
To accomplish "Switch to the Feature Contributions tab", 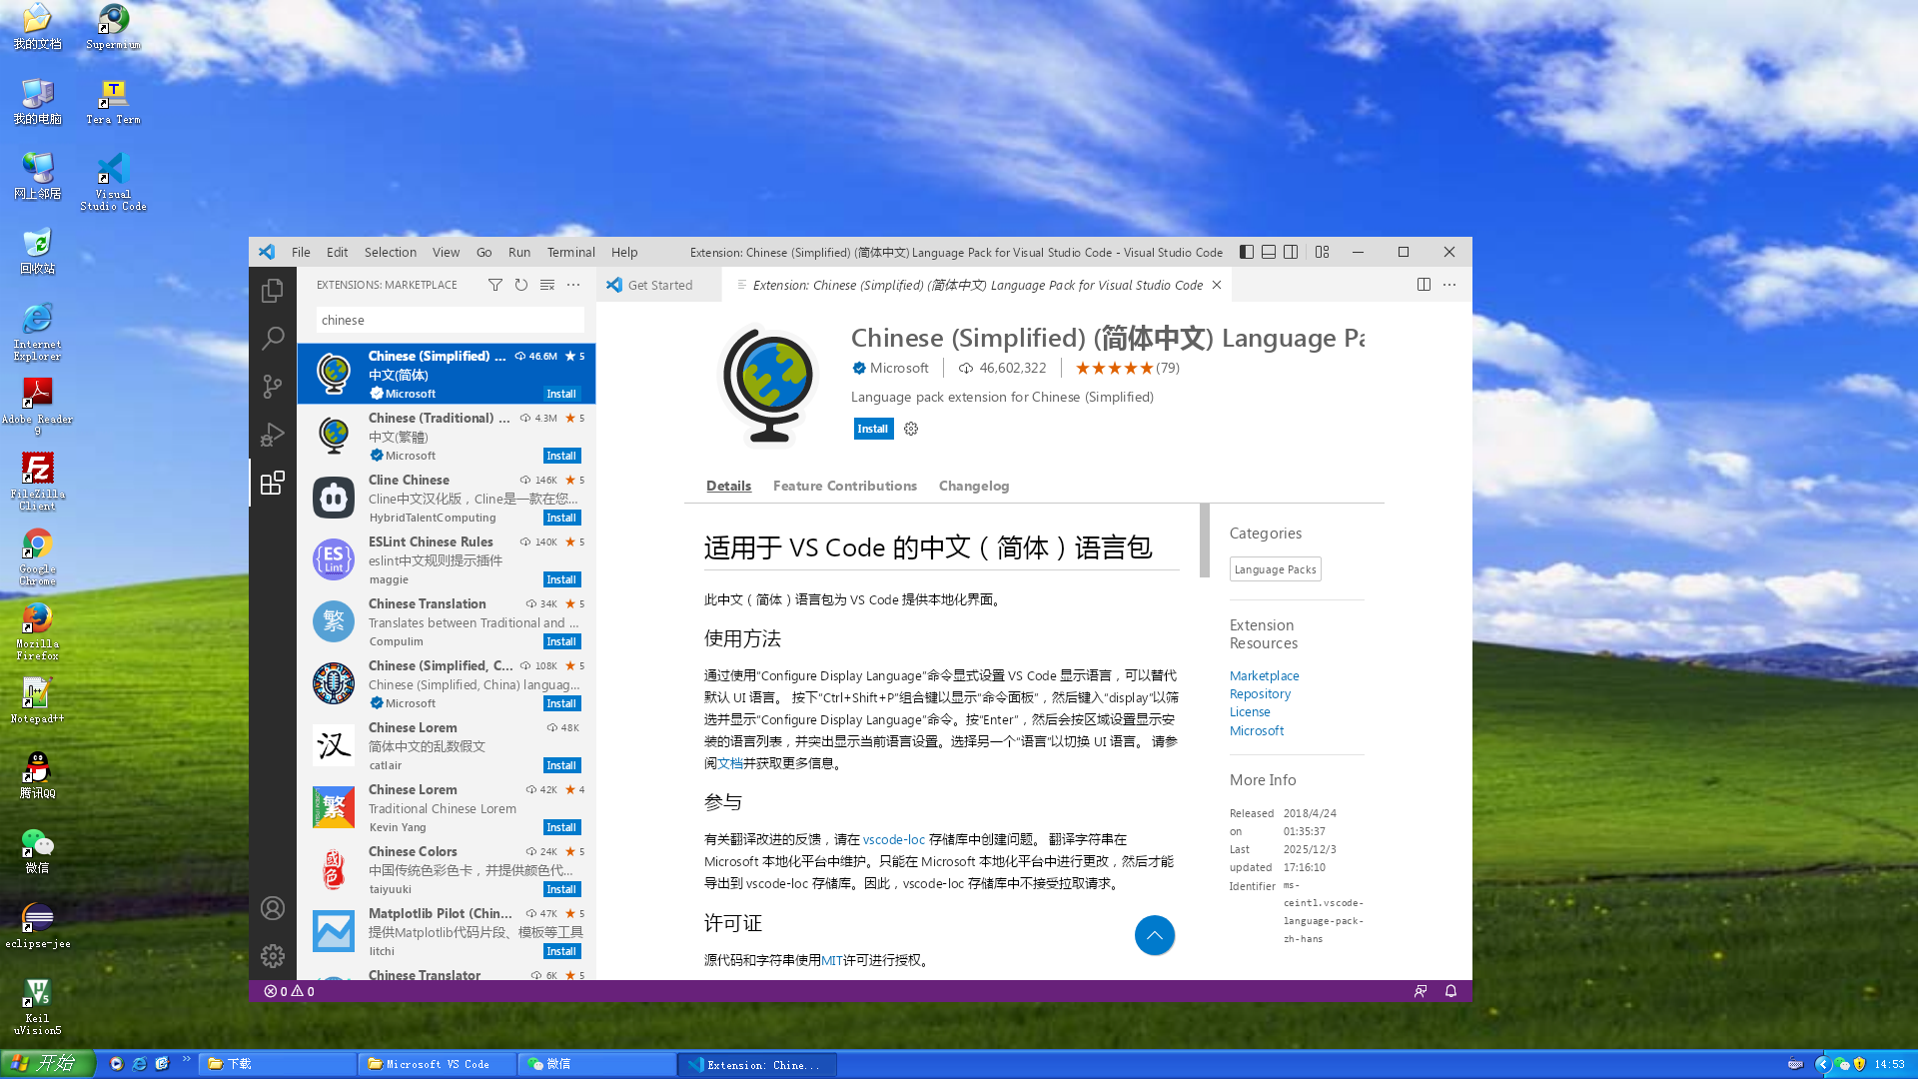I will [x=844, y=486].
